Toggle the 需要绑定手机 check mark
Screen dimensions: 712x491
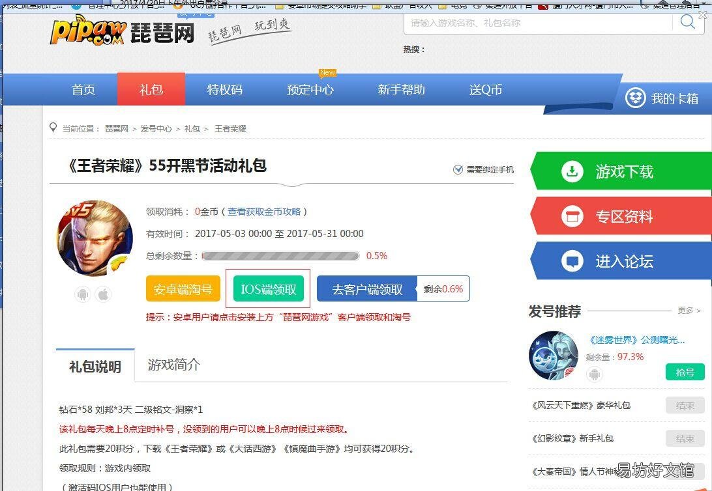click(458, 169)
